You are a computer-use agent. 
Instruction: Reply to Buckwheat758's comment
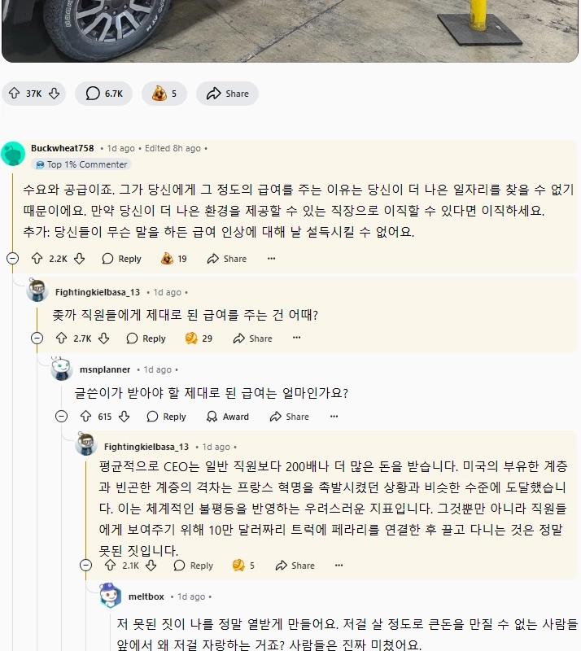[x=121, y=259]
